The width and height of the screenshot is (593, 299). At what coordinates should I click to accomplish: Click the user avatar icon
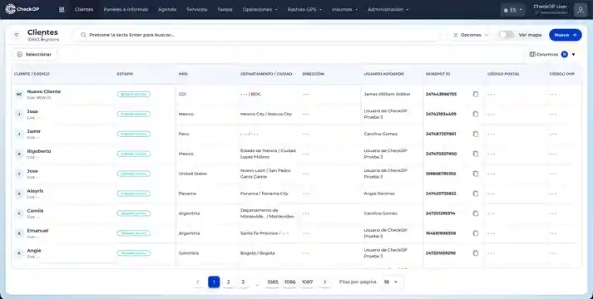click(x=581, y=10)
